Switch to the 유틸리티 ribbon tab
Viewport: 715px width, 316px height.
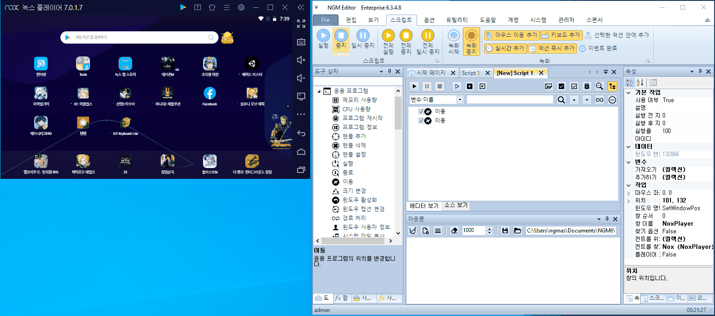[457, 20]
